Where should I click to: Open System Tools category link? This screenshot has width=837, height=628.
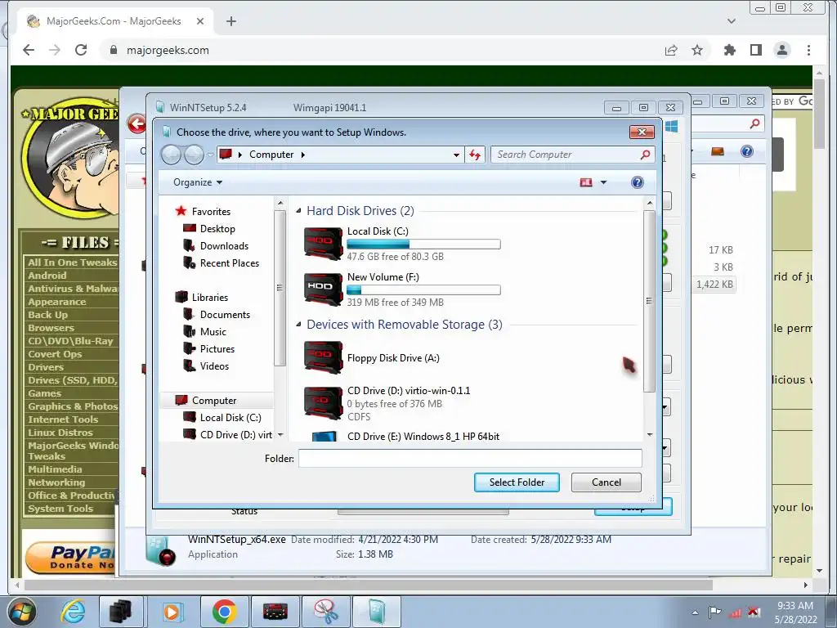(60, 509)
